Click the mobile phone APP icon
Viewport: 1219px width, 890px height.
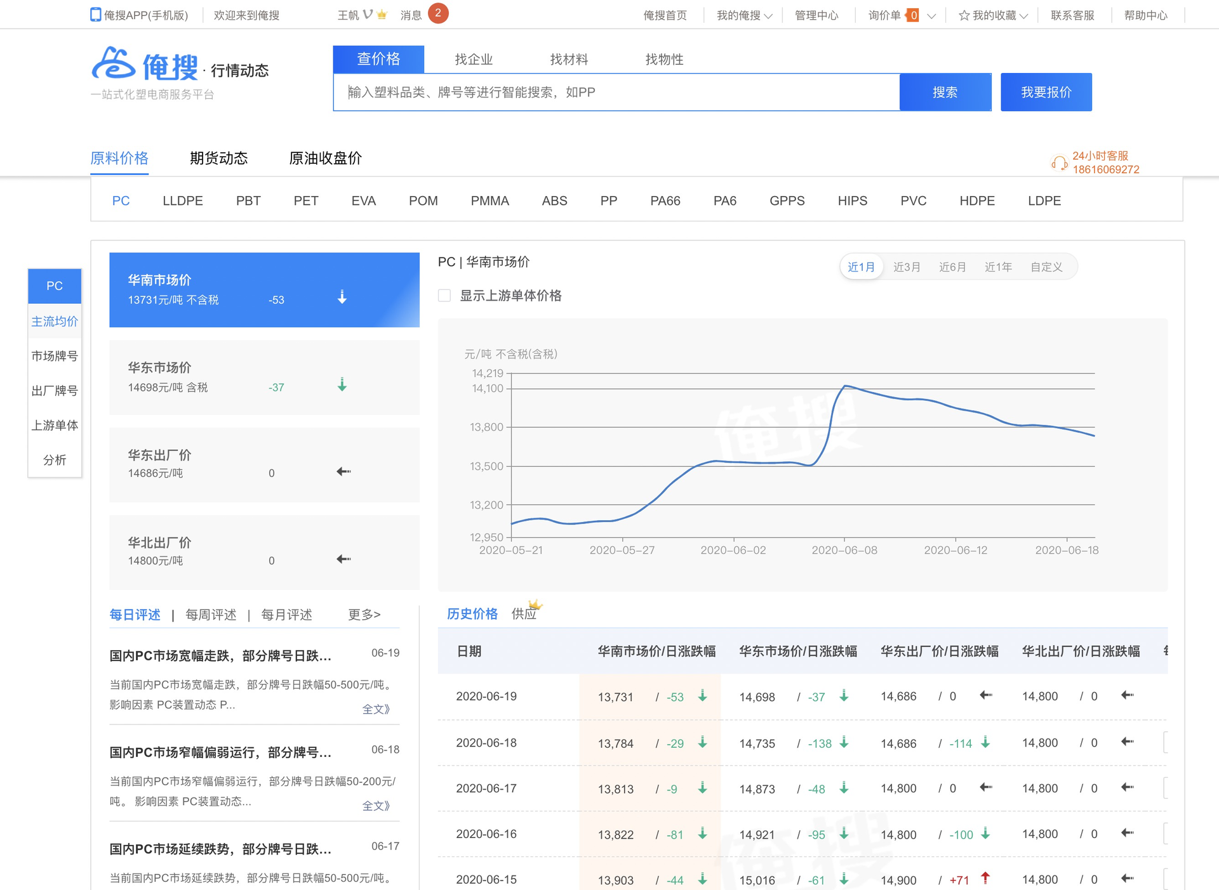(95, 15)
